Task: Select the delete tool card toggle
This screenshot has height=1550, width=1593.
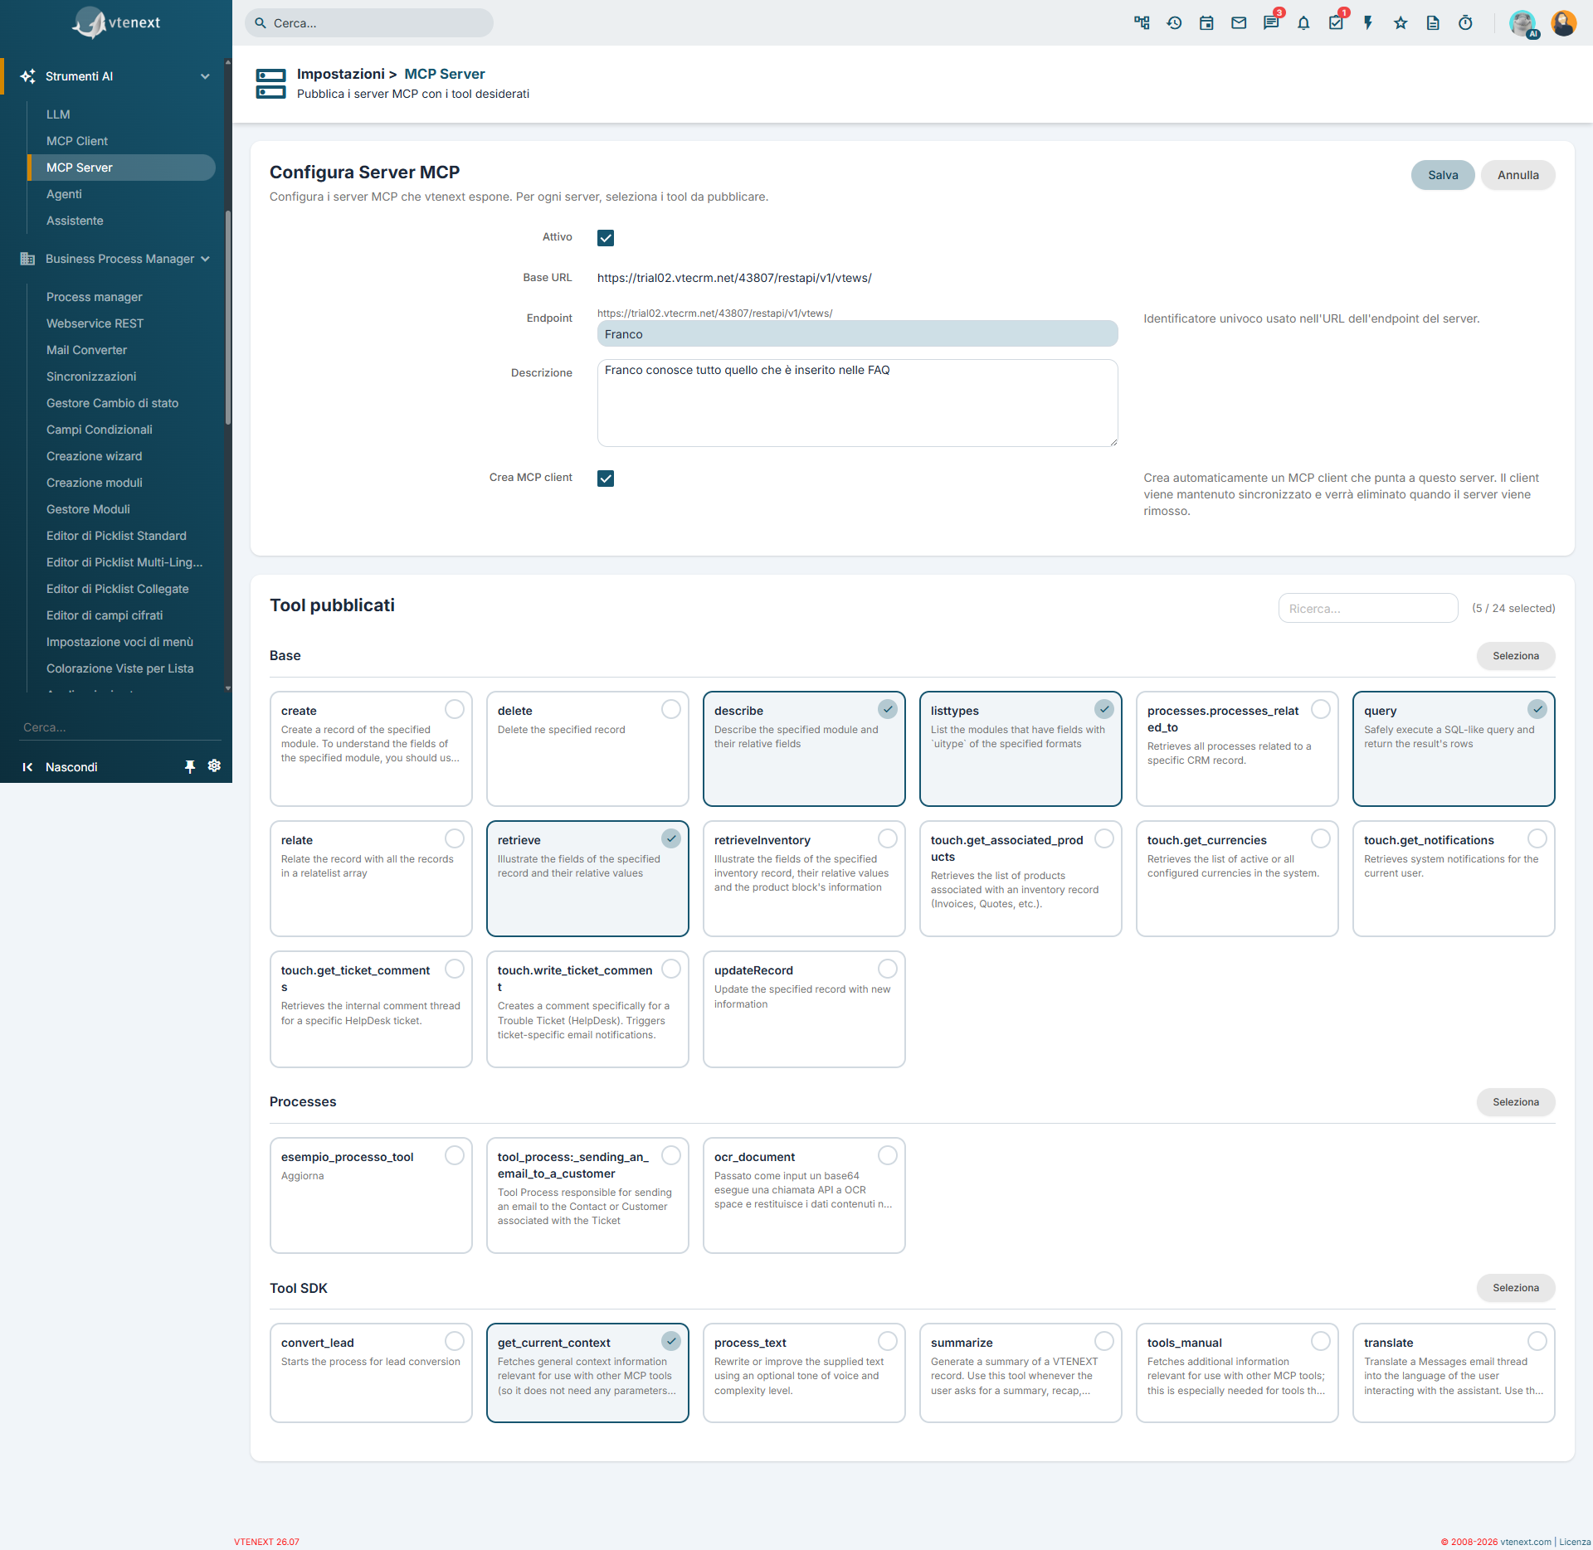Action: pyautogui.click(x=671, y=709)
